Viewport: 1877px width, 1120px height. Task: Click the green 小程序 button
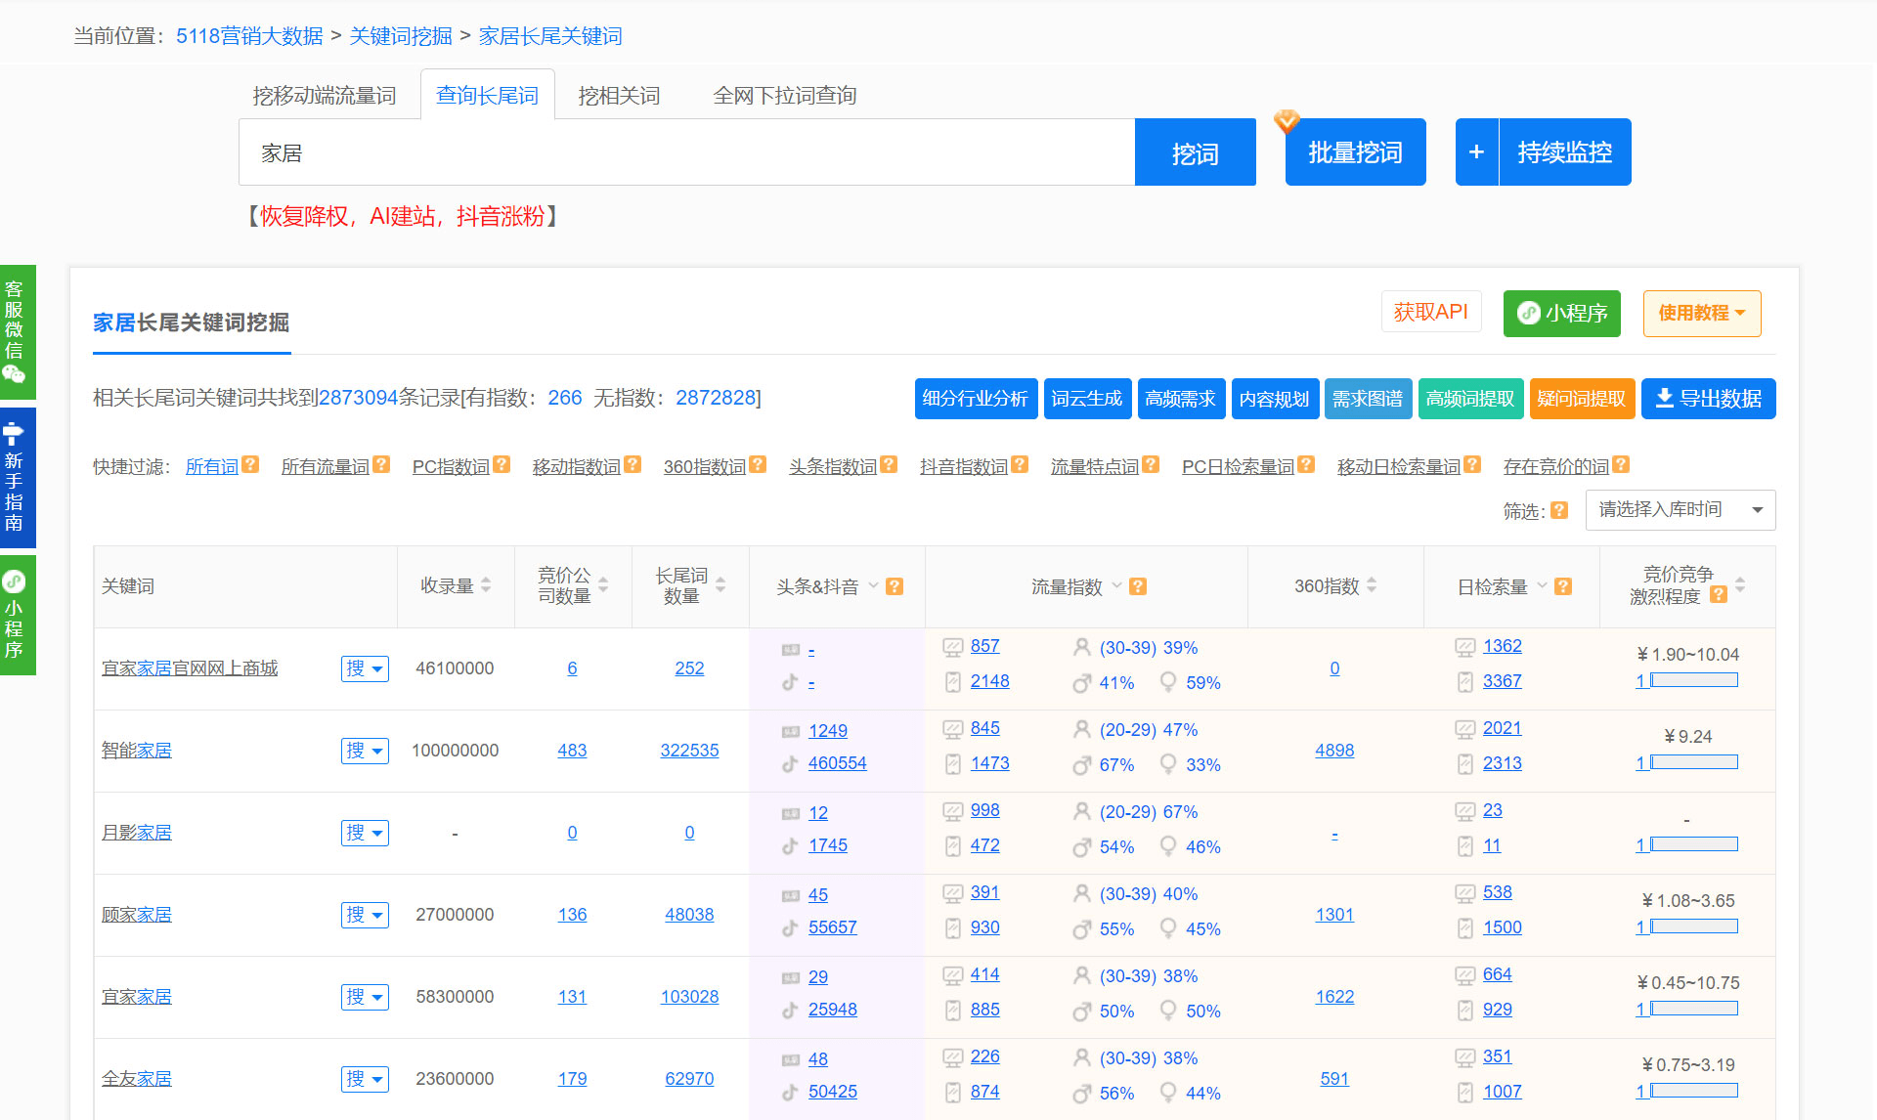click(x=1561, y=313)
